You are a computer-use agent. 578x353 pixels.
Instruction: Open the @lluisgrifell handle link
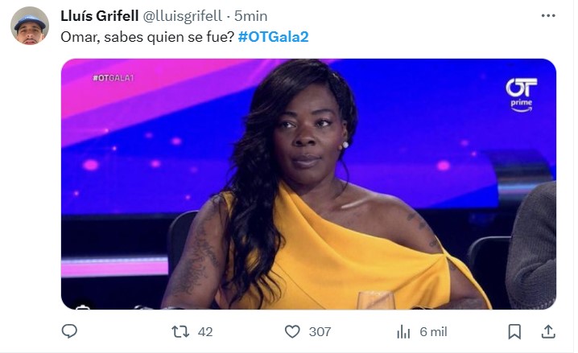183,16
